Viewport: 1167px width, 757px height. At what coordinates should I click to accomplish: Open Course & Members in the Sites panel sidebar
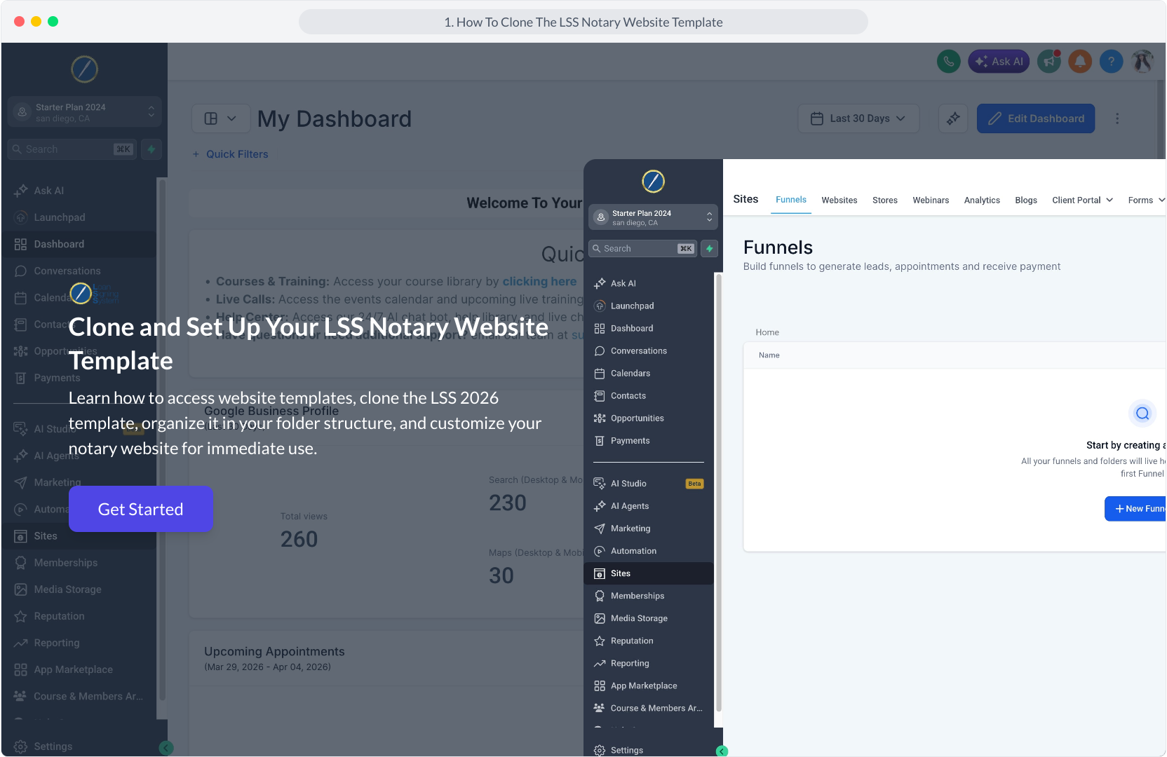(648, 708)
